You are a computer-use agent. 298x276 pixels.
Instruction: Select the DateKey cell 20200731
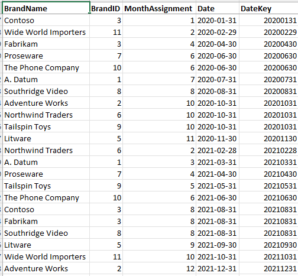(x=268, y=79)
